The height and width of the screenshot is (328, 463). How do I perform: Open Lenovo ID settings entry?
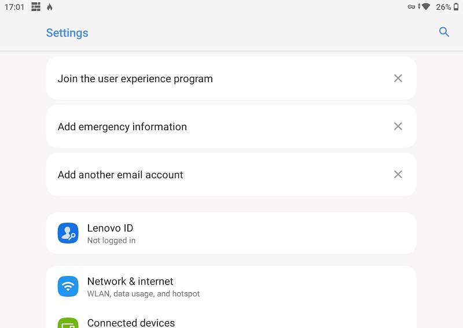(231, 233)
